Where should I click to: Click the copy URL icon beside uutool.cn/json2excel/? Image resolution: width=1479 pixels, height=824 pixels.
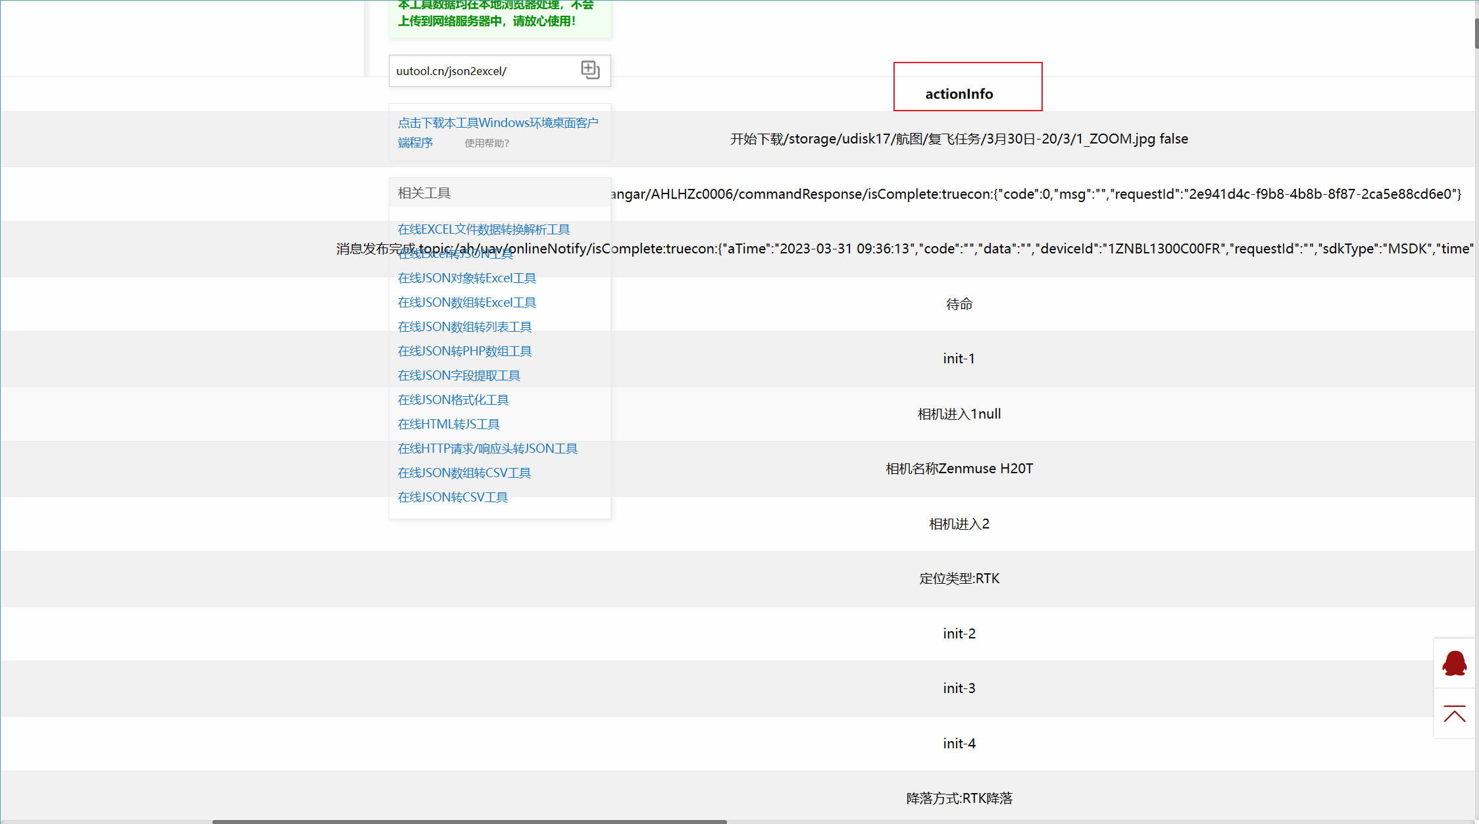coord(590,70)
